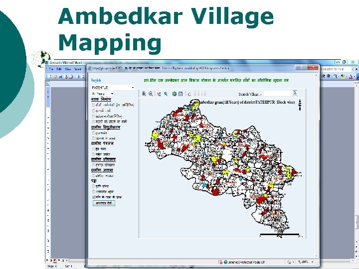The height and width of the screenshot is (269, 359).
Task: Open the File menu in Word
Action: [51, 69]
